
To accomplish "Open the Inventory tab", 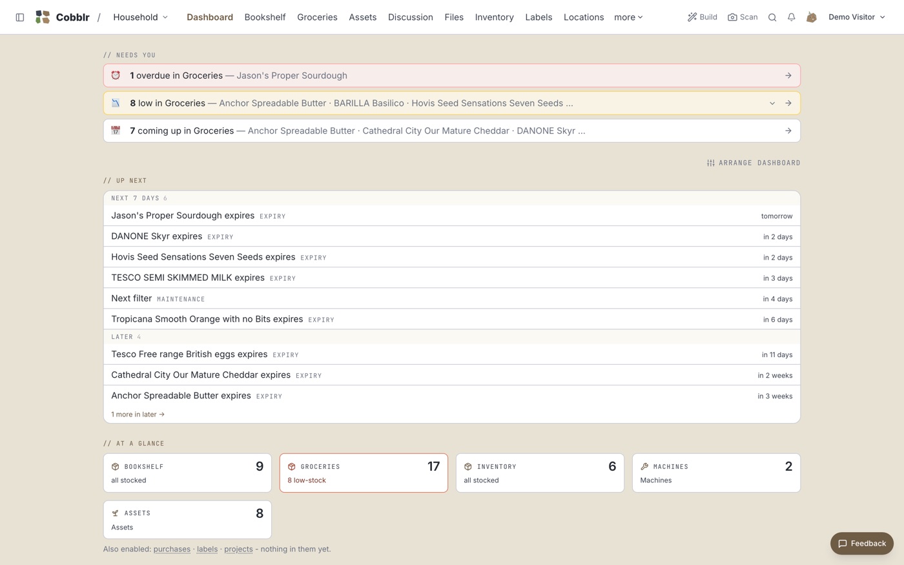I will click(x=495, y=17).
